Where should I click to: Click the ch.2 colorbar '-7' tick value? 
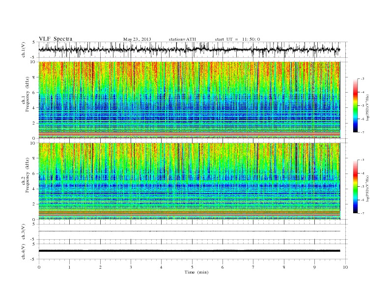[362, 213]
